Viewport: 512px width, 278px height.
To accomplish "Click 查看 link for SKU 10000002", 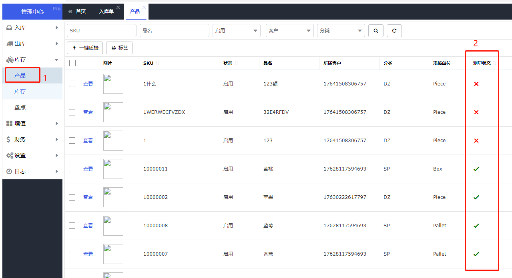I will tap(88, 197).
